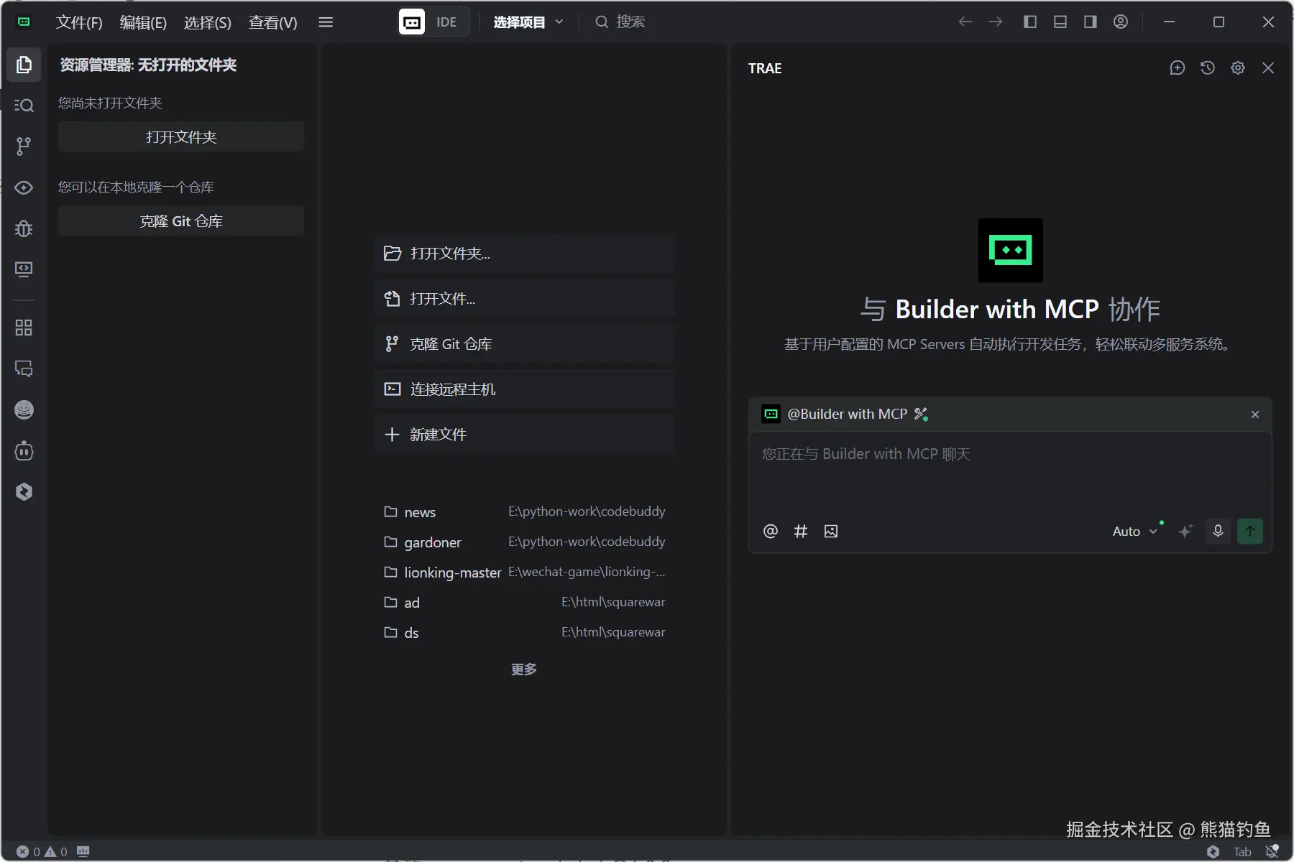The image size is (1294, 862).
Task: Focus the Builder with MCP chat input
Action: (x=1010, y=473)
